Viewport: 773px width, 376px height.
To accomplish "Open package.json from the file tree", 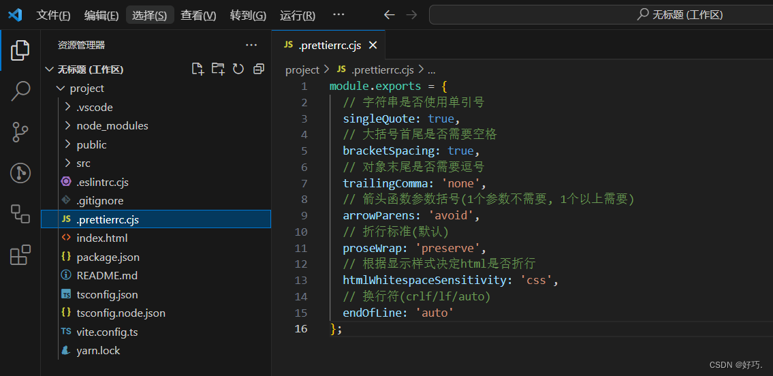I will (x=108, y=257).
